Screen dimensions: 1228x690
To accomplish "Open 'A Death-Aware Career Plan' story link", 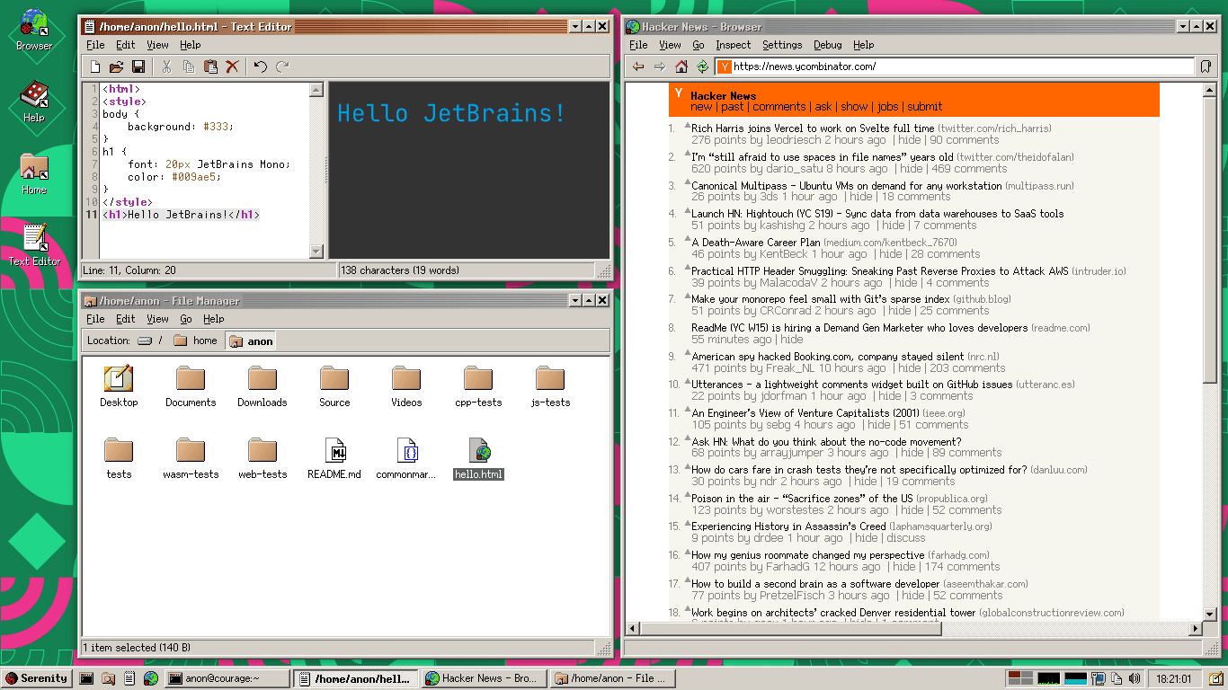I will 756,243.
